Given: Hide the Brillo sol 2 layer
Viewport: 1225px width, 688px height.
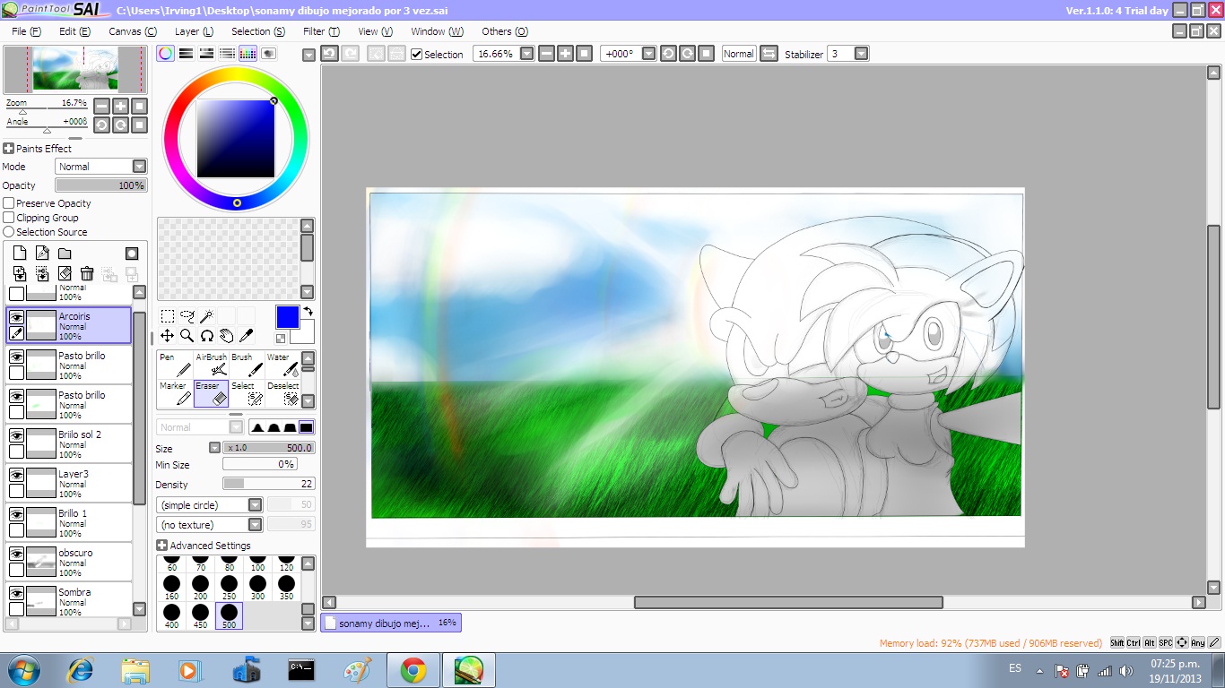Looking at the screenshot, I should pyautogui.click(x=16, y=435).
